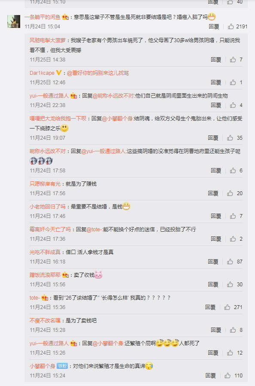Viewport: 255px width, 386px height.
Task: Click the 铁粉 badge next to 小攀翻个身
Action: (62, 366)
